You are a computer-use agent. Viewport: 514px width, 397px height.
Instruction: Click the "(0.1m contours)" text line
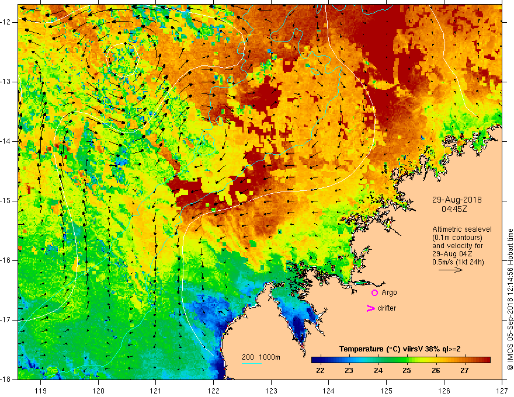point(457,238)
